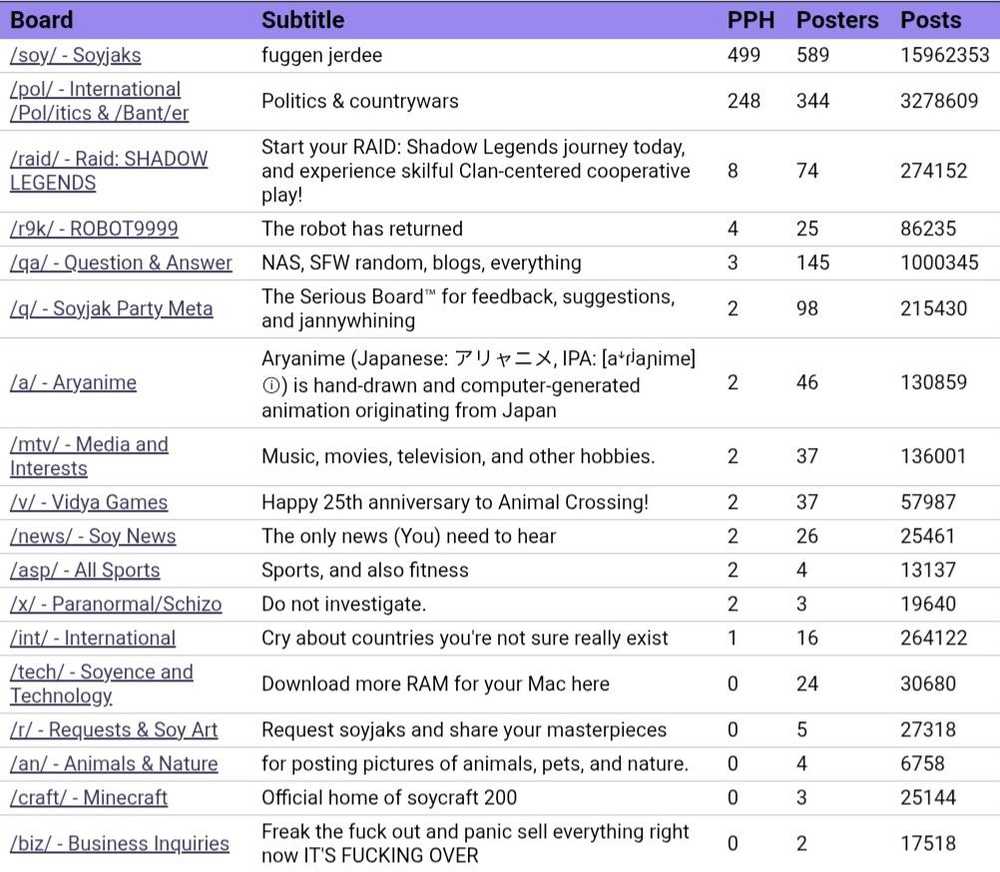Visit the /r9k/ - ROBOT9999 board

pos(94,228)
